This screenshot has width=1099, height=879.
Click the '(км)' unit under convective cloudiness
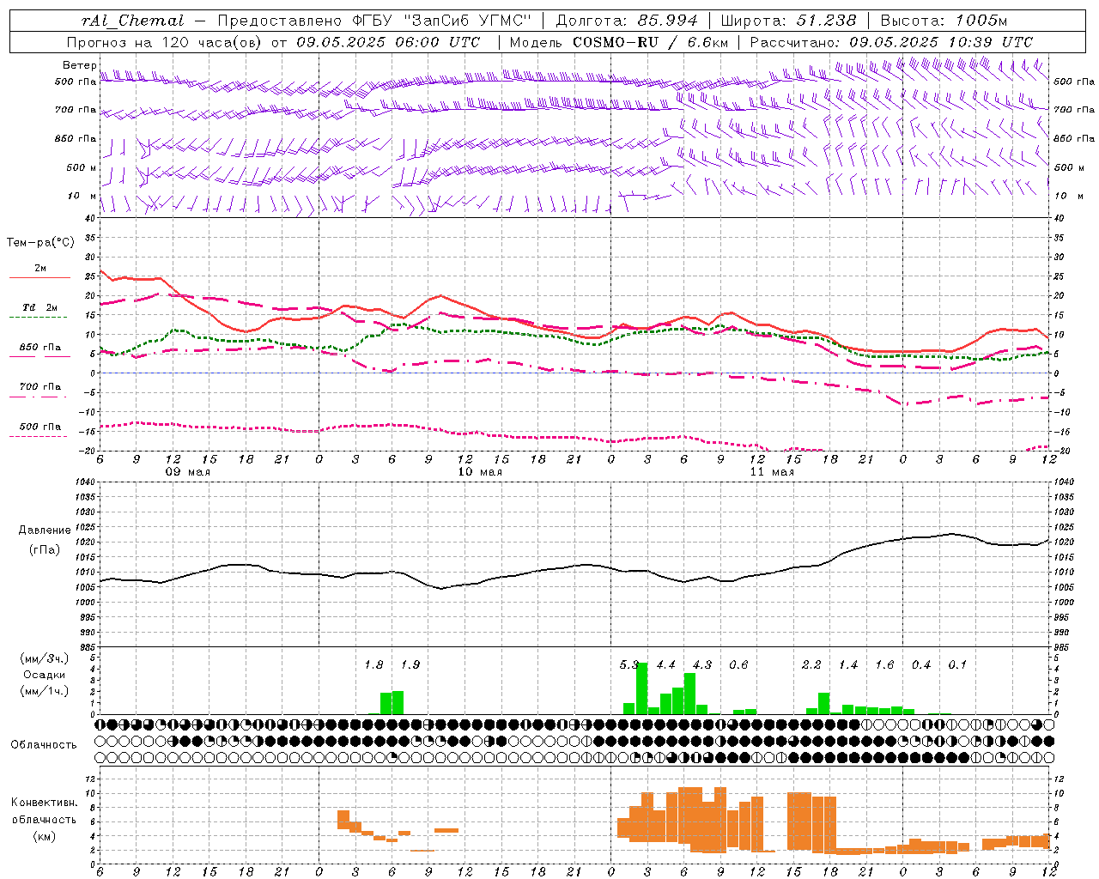45,835
